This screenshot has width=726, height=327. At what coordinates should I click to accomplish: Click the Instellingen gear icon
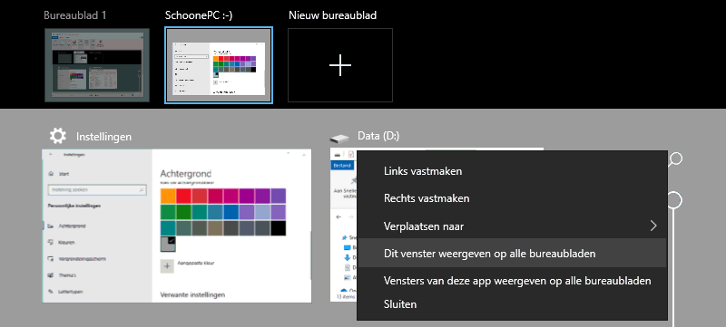click(x=58, y=136)
